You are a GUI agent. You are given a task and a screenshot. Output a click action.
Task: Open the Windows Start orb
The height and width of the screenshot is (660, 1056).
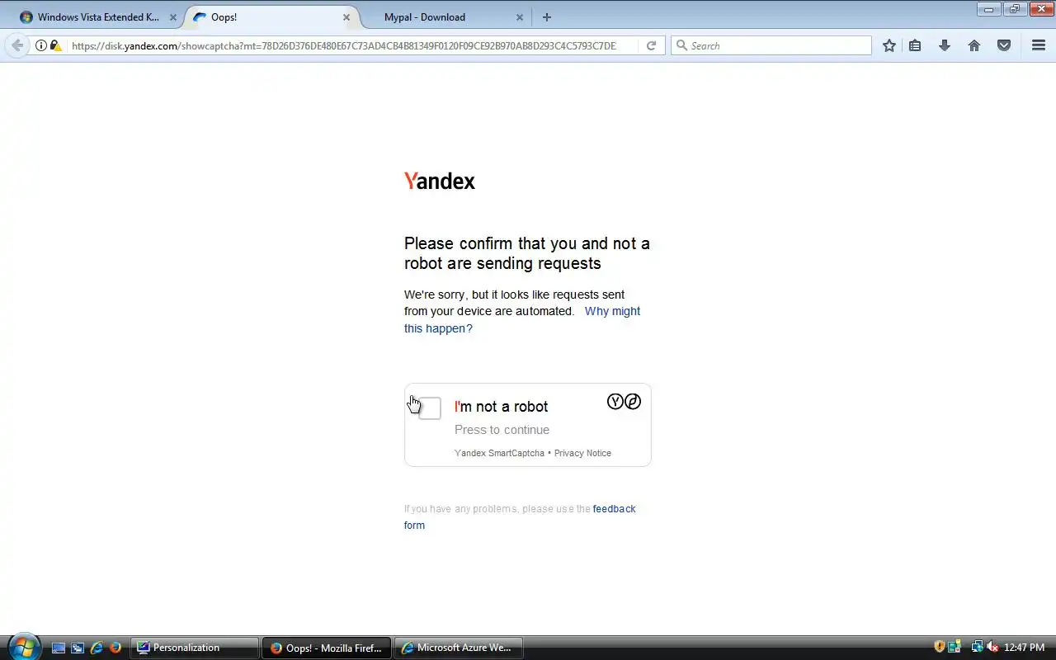click(x=23, y=647)
